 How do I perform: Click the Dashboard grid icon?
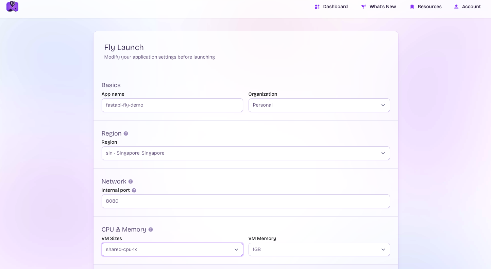(317, 7)
